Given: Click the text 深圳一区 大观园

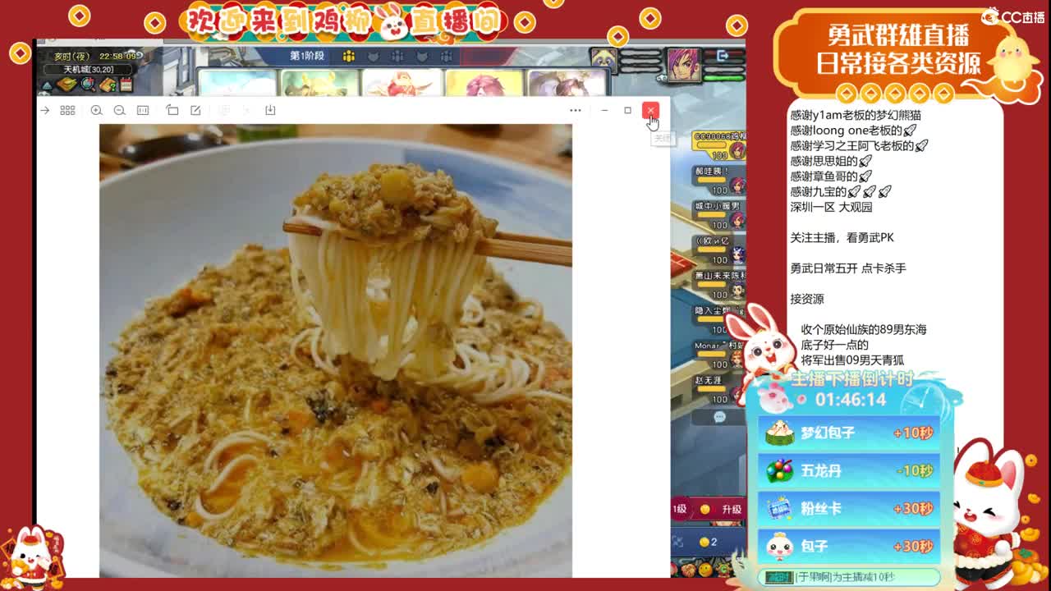Looking at the screenshot, I should pos(831,207).
